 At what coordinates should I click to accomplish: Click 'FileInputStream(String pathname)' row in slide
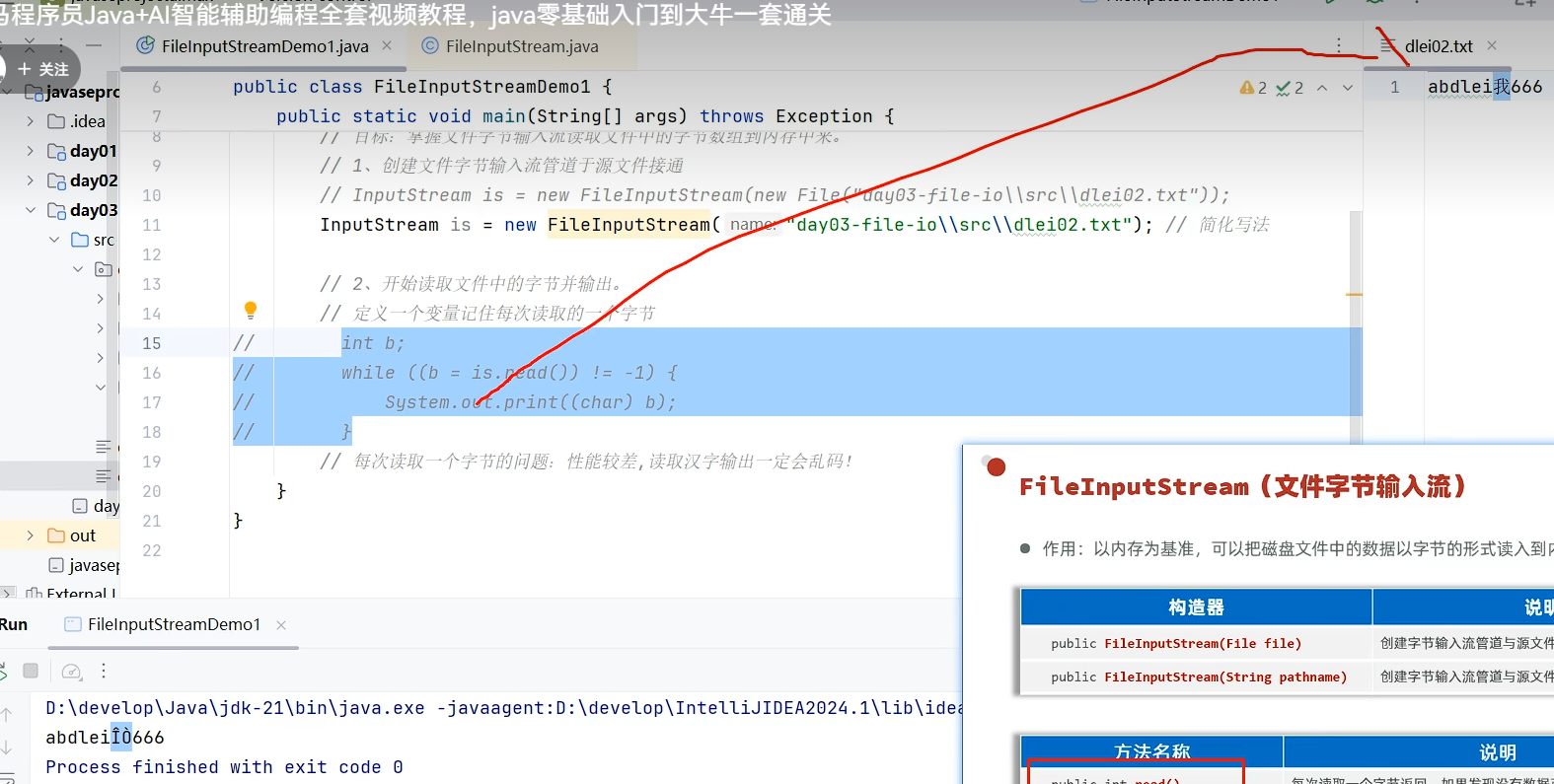tap(1225, 677)
